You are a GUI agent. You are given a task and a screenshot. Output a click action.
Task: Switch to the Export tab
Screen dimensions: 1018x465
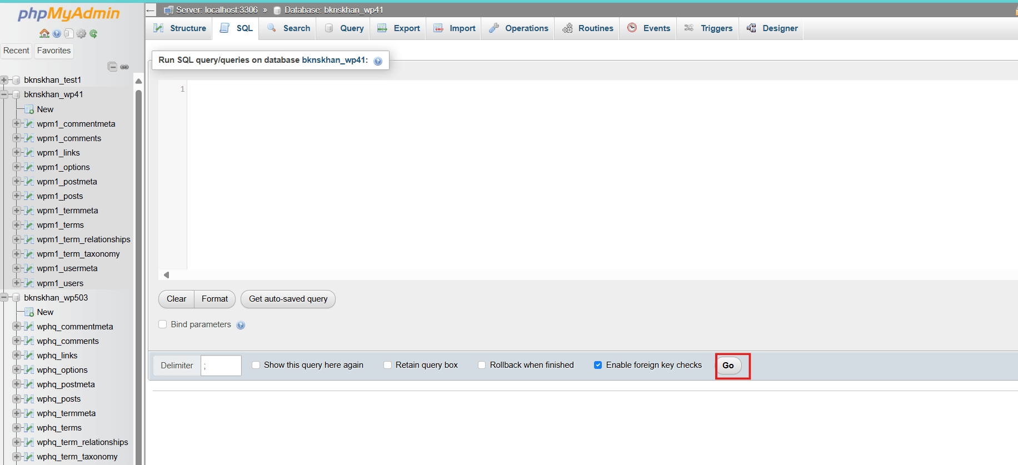[399, 28]
